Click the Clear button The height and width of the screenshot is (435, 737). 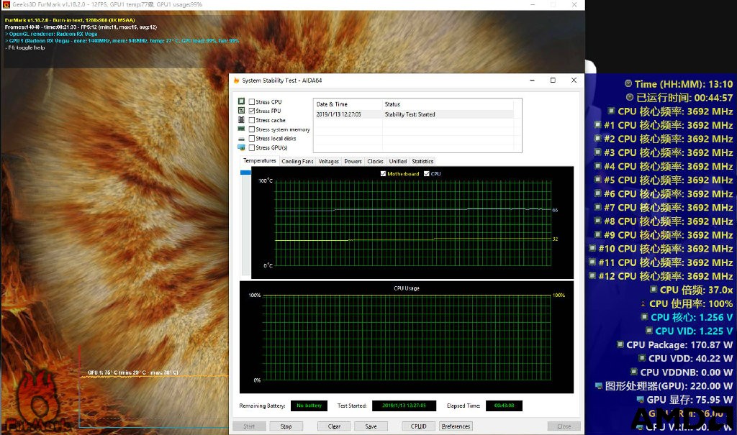point(334,426)
